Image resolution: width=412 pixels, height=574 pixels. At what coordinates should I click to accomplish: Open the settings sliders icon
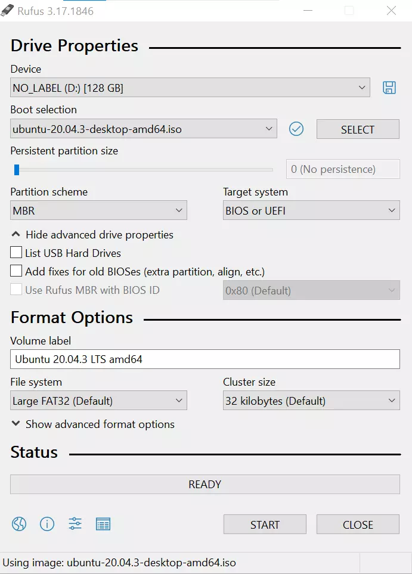[75, 524]
